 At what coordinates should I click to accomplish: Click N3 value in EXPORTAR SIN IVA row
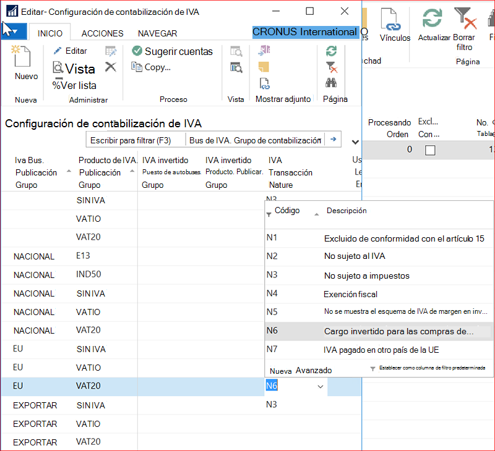coord(272,405)
